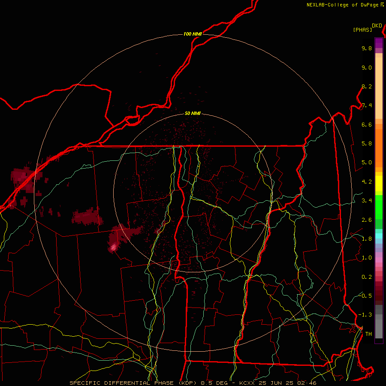386x386 pixels.
Task: Click the Specific Differential Phase caption at bottom
Action: pyautogui.click(x=193, y=383)
